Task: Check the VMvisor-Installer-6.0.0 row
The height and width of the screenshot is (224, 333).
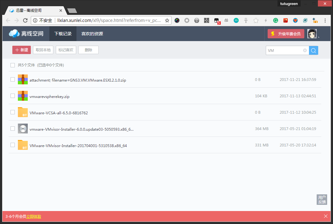Action: coord(13,129)
